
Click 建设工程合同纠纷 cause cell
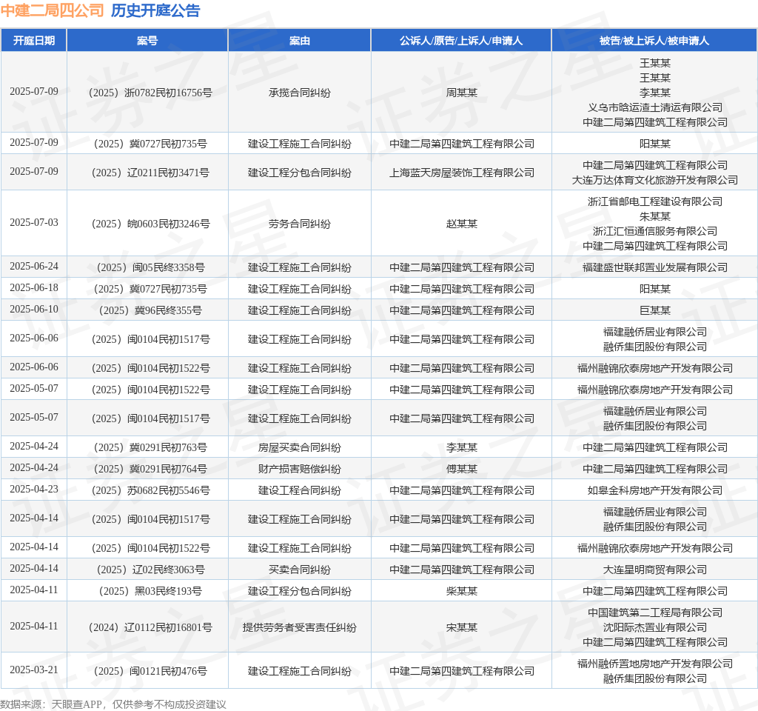[300, 490]
